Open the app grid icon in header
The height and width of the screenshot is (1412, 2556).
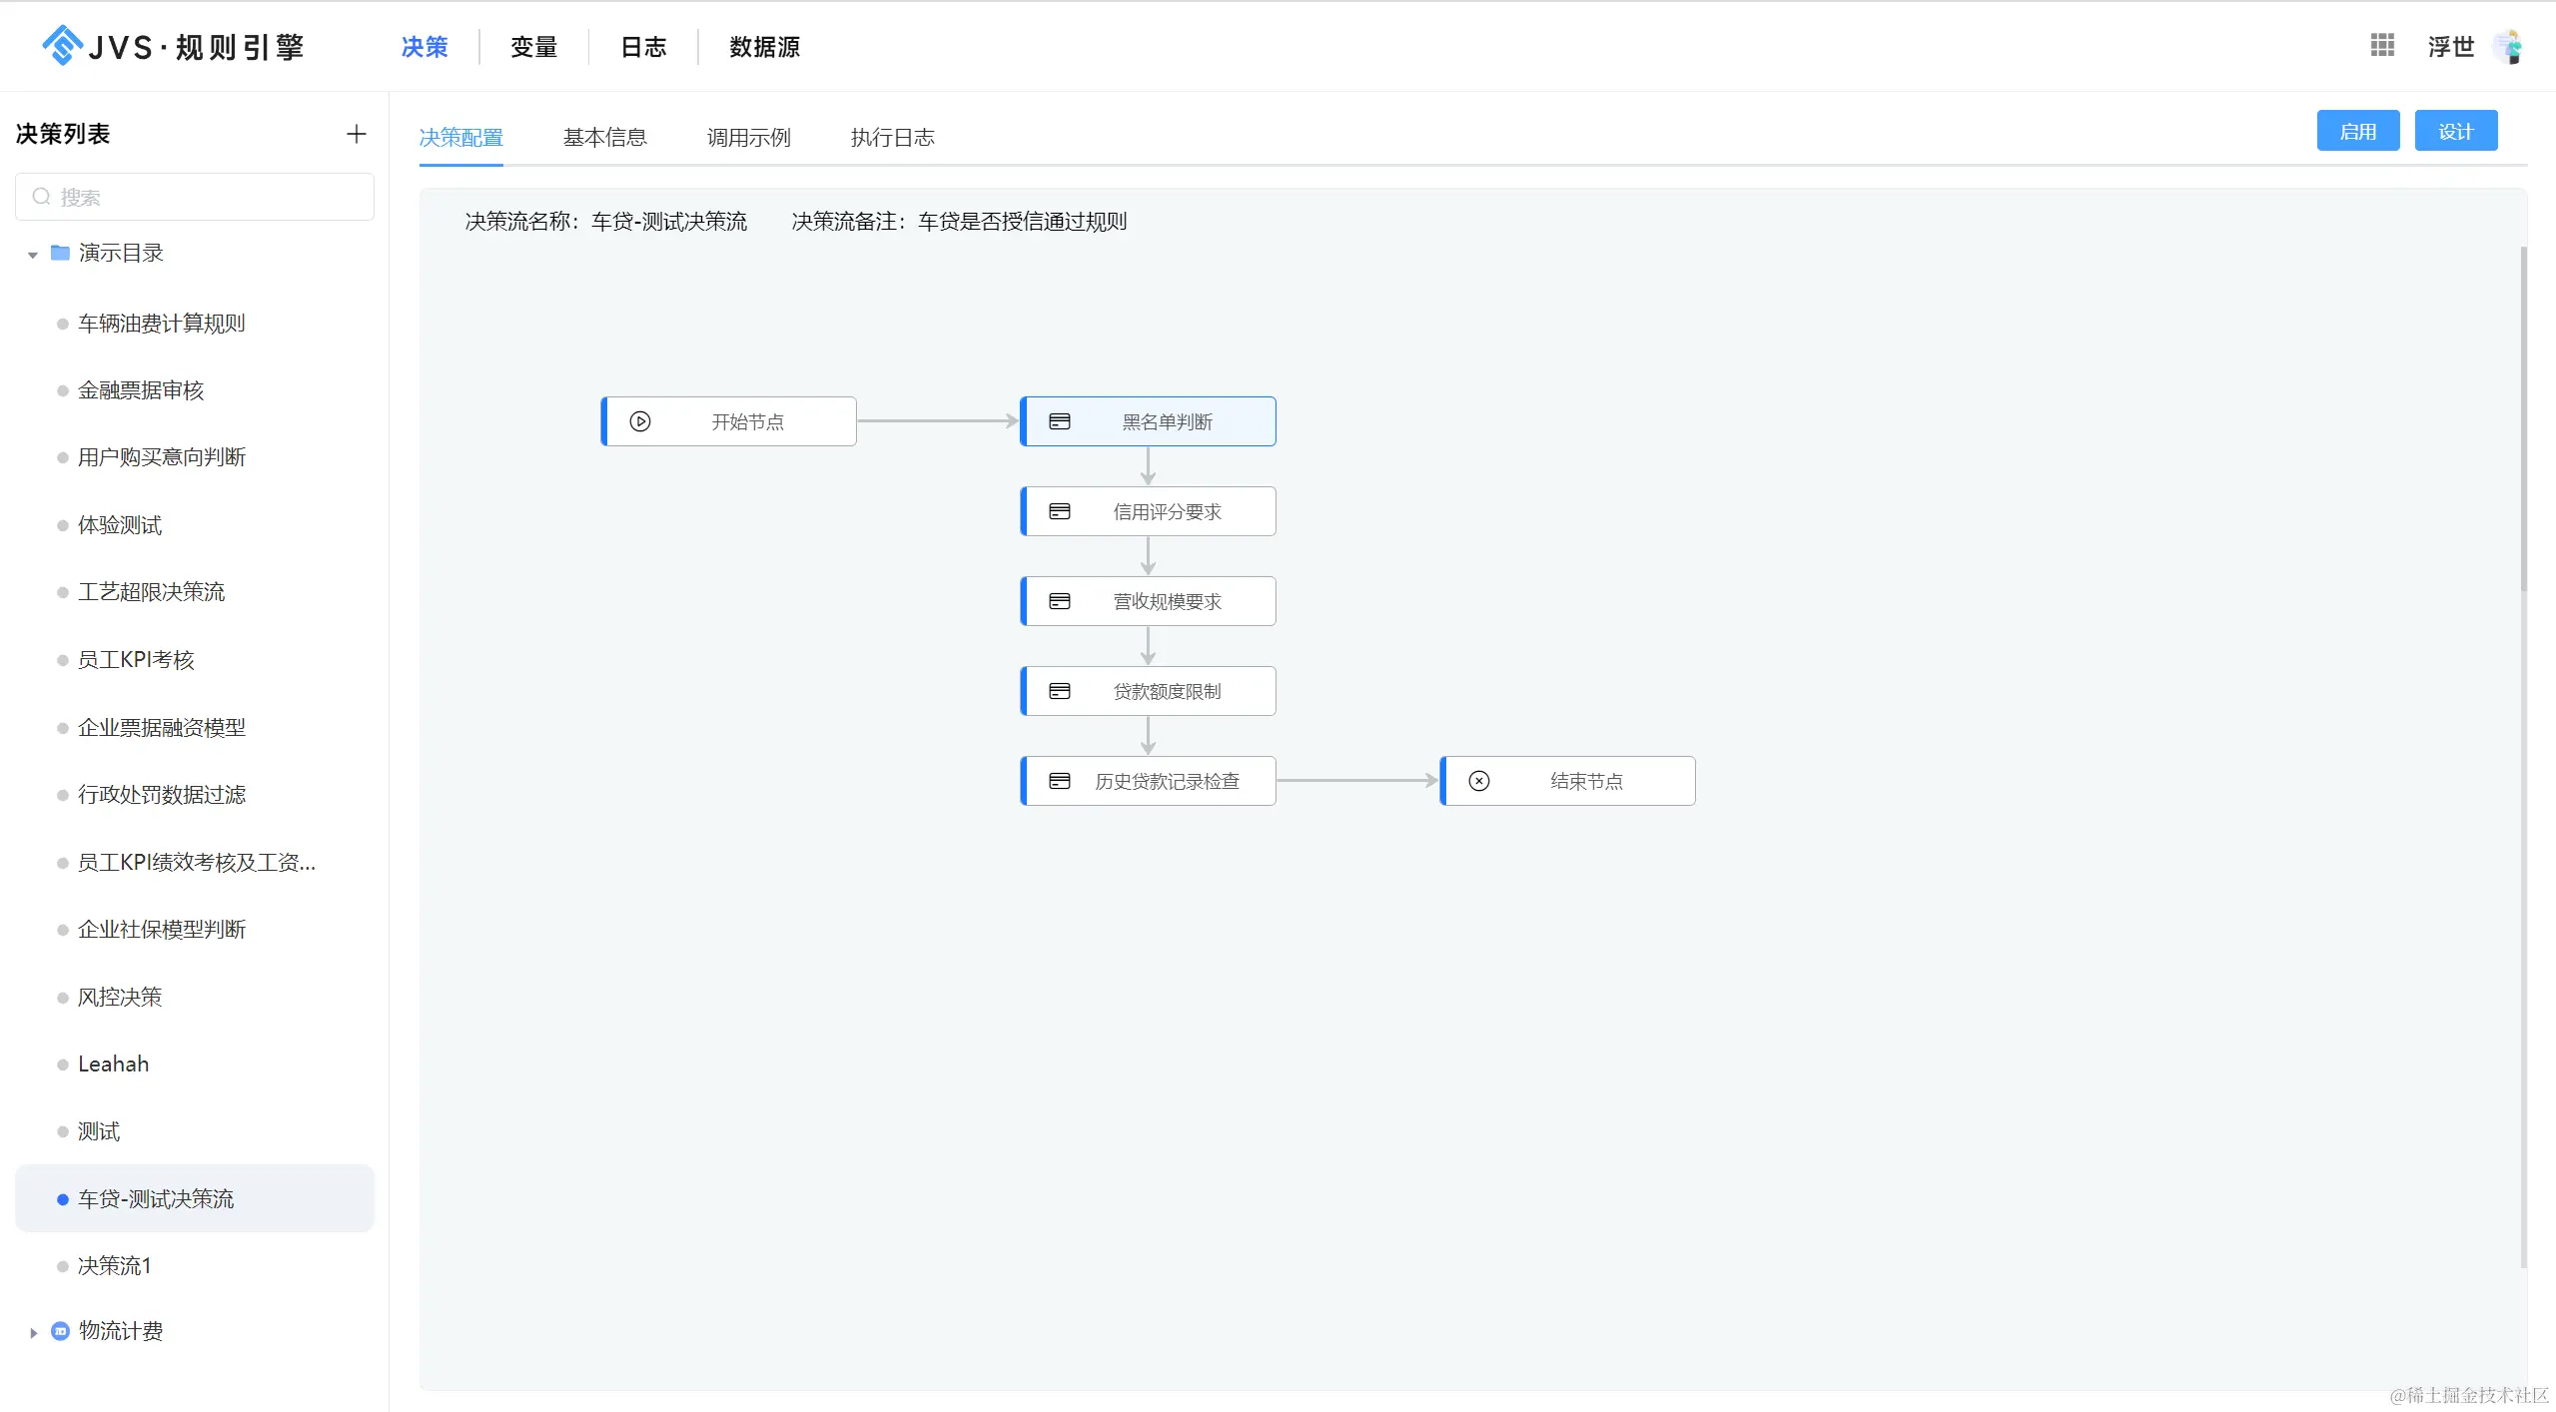point(2382,45)
